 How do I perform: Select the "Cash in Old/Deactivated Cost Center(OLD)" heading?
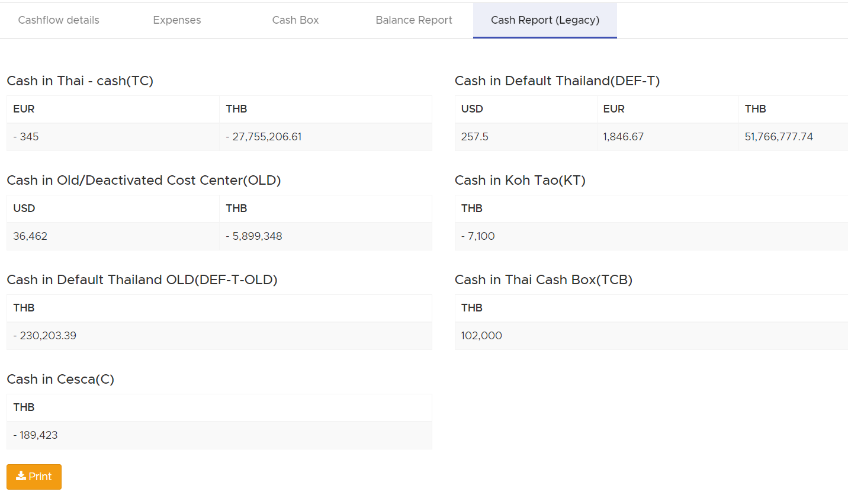tap(144, 181)
